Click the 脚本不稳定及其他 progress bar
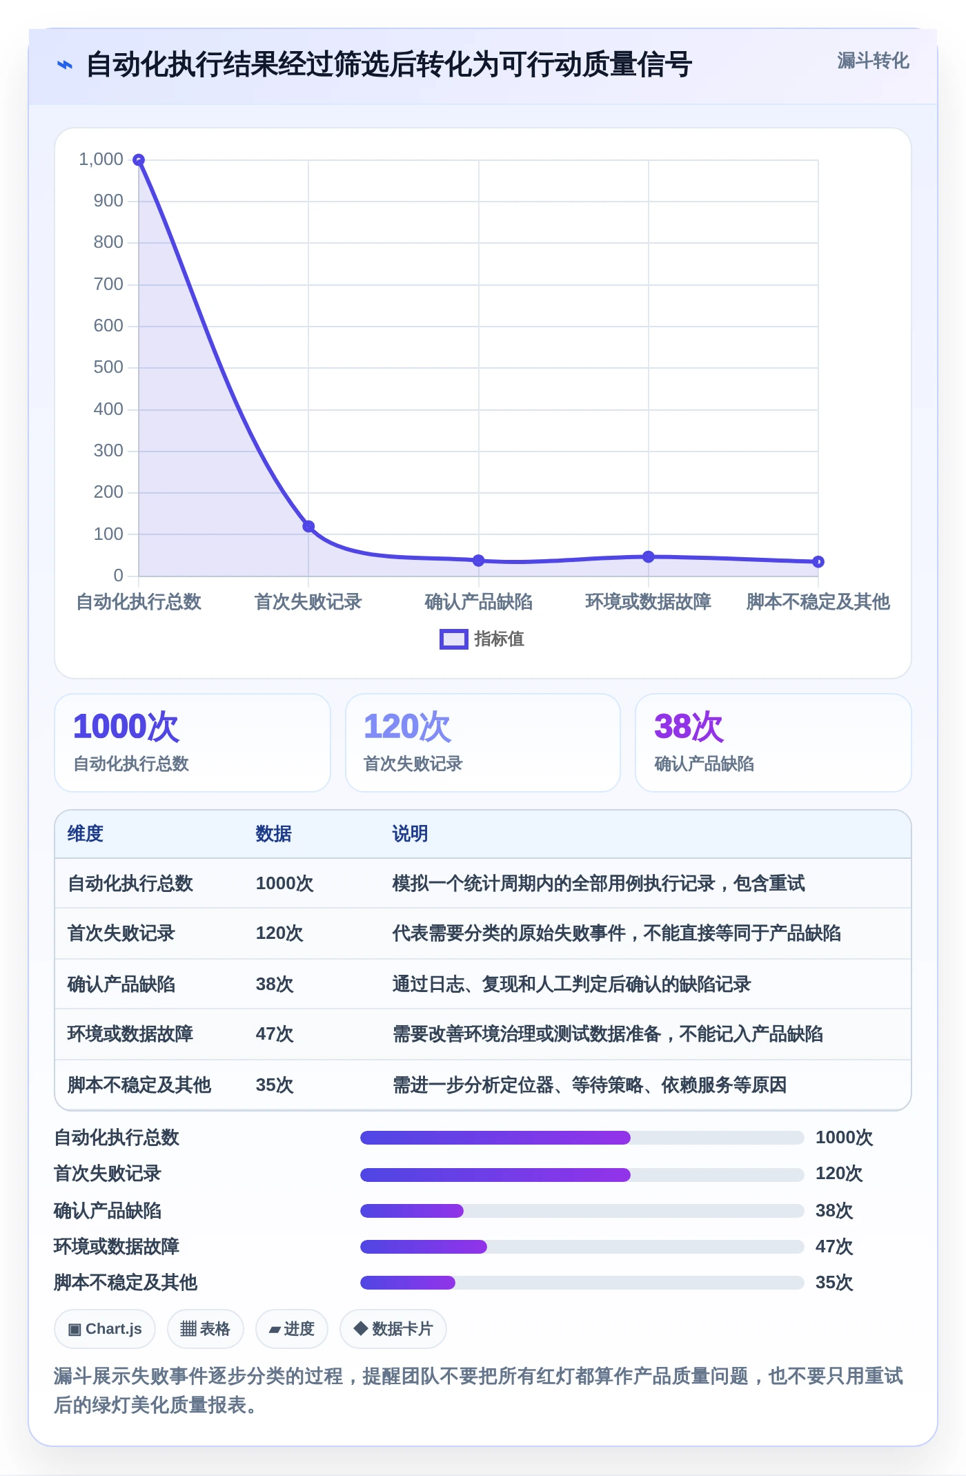This screenshot has width=966, height=1476. tap(582, 1283)
